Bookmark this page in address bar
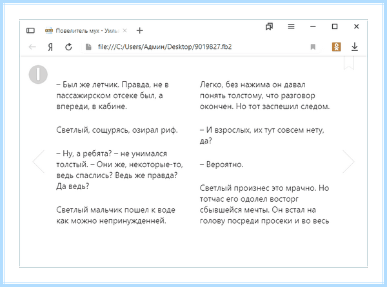 (x=313, y=47)
